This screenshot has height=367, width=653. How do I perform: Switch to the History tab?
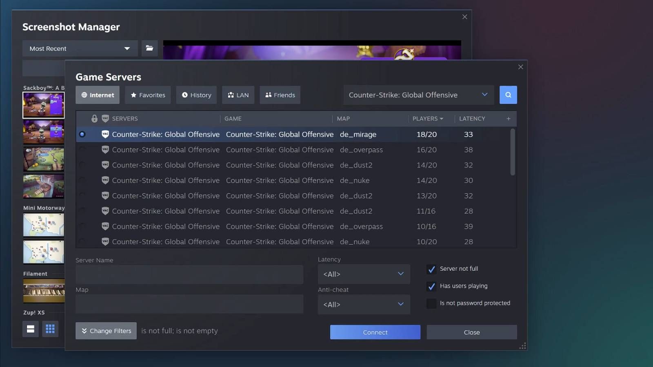pos(196,95)
